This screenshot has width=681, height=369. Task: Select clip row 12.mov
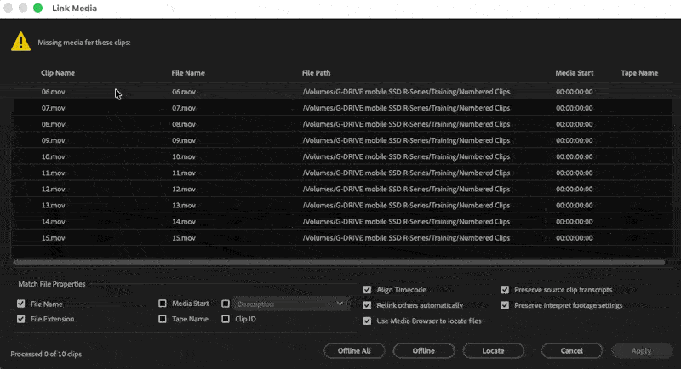[342, 189]
